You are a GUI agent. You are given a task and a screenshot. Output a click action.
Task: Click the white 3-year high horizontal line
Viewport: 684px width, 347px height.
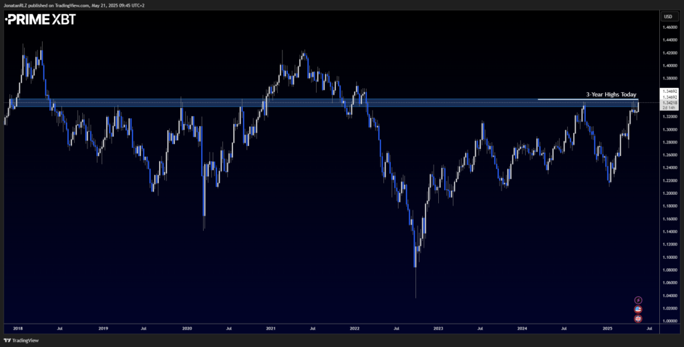[588, 99]
